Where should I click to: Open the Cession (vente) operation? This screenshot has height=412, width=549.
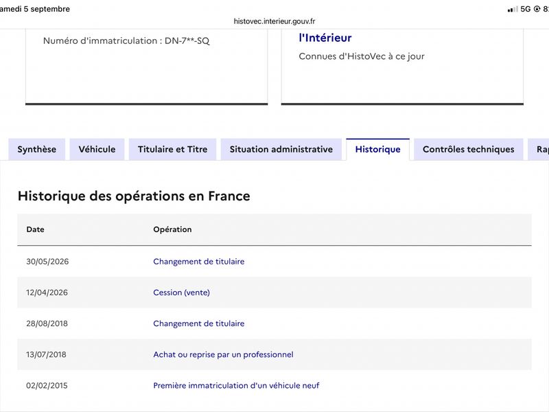click(x=181, y=293)
